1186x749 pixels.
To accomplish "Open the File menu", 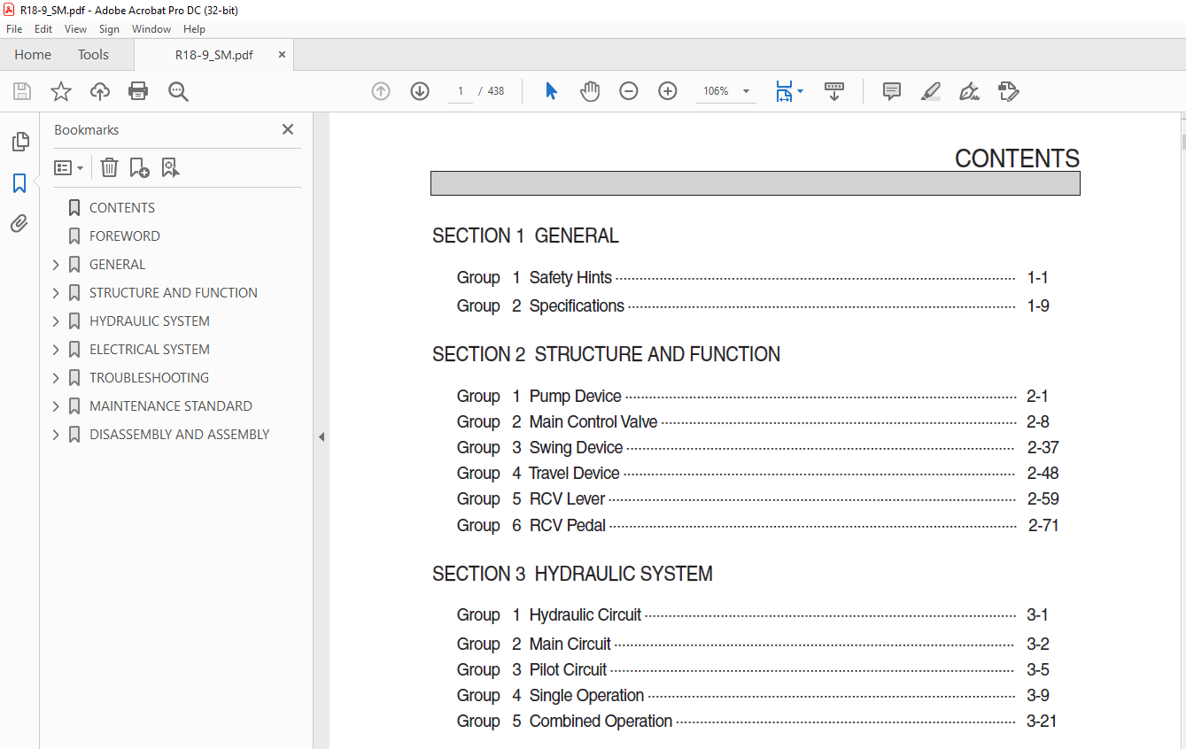I will pyautogui.click(x=14, y=29).
